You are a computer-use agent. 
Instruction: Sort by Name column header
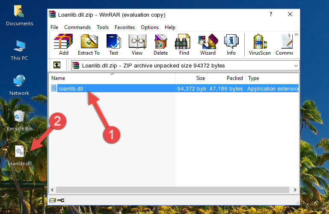(112, 78)
